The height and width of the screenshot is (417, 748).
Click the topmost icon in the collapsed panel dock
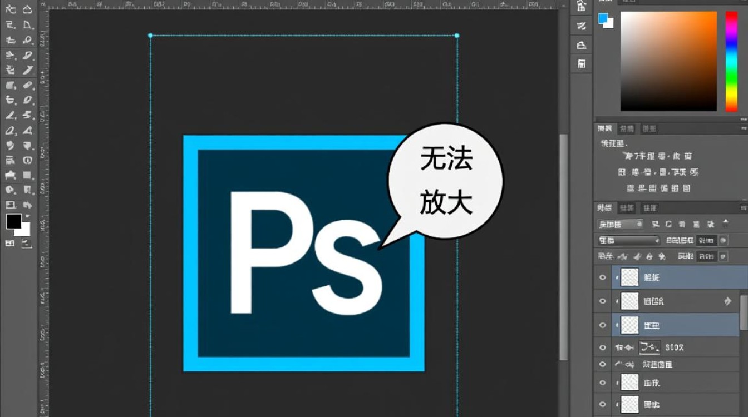coord(582,7)
